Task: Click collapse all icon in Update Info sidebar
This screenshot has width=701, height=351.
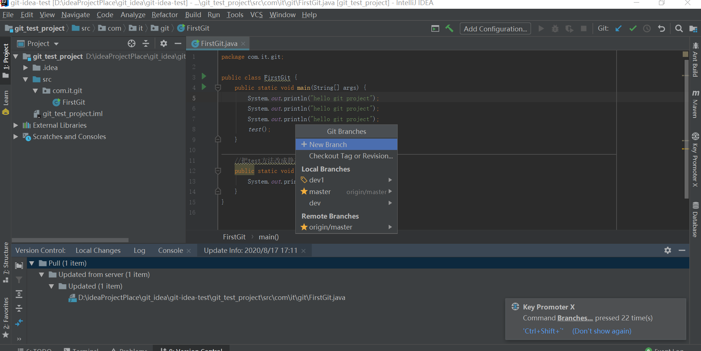Action: (19, 308)
